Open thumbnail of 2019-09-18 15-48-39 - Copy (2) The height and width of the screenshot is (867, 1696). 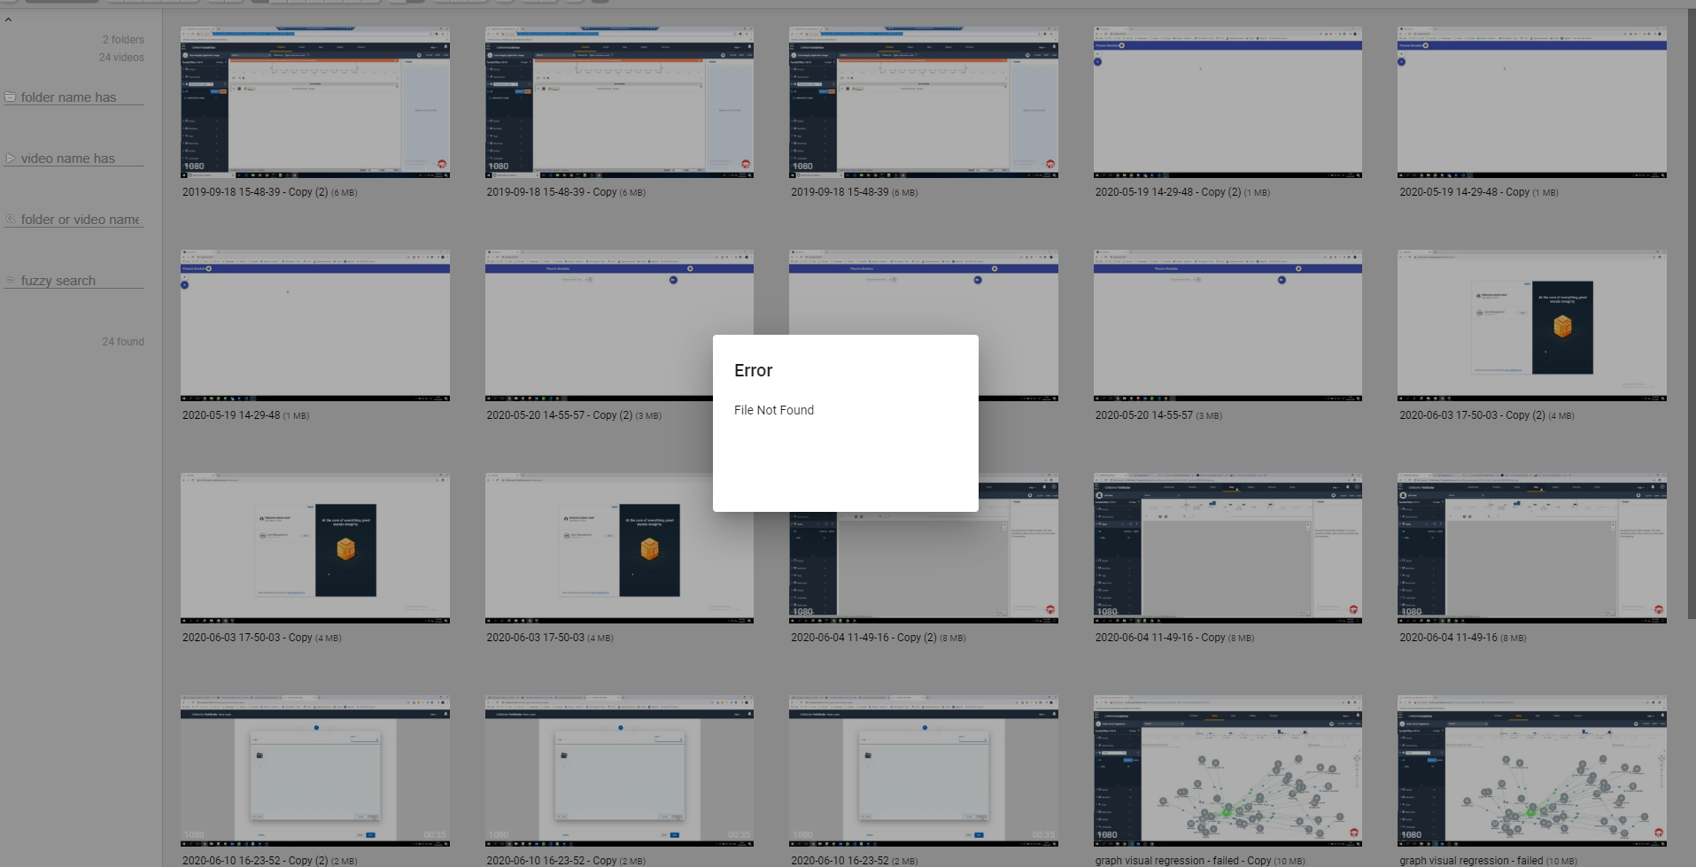click(x=315, y=102)
